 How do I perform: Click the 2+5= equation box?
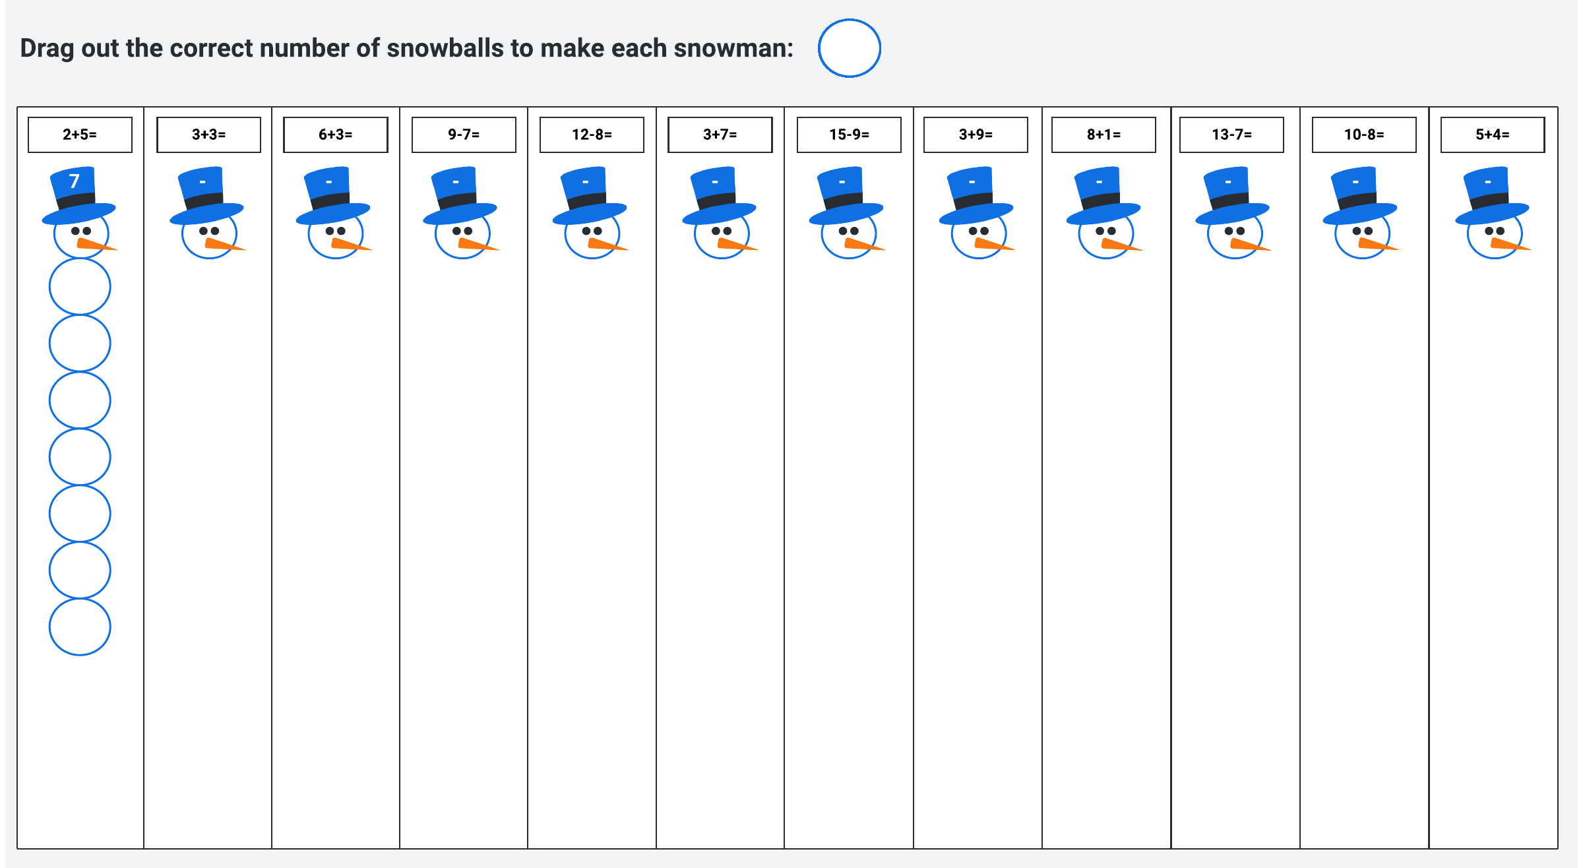click(80, 135)
